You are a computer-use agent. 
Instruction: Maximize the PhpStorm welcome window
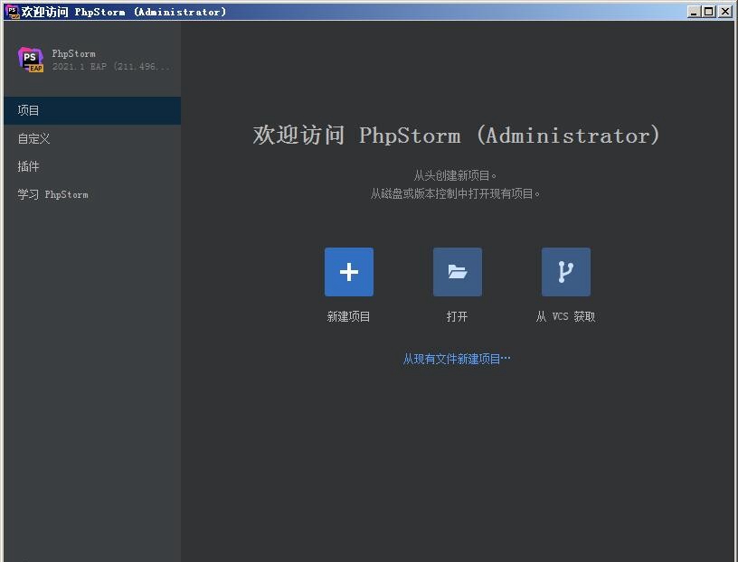[x=708, y=12]
